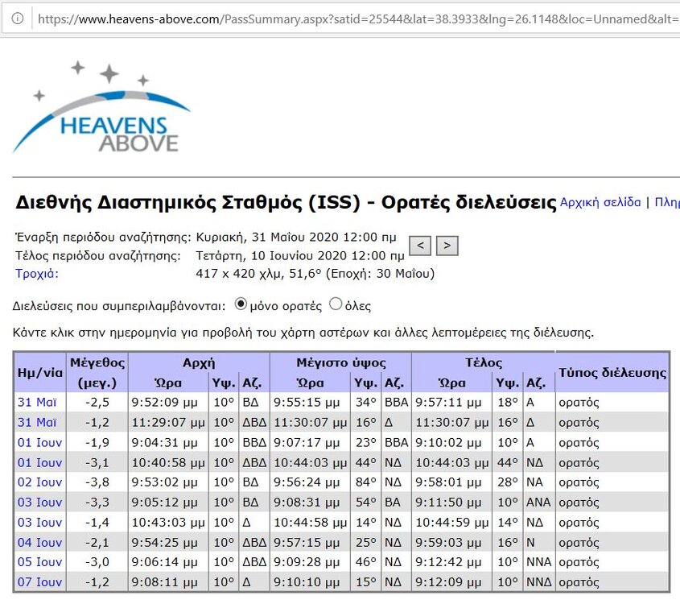Go to next search period

(447, 246)
